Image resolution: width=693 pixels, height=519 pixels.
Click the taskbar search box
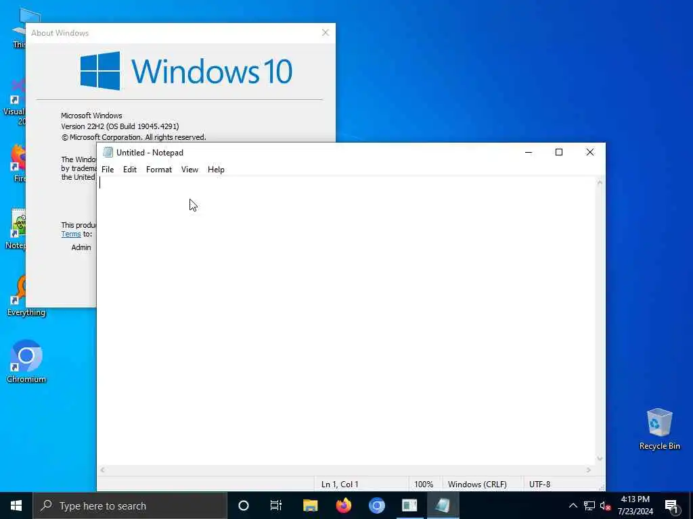[130, 505]
